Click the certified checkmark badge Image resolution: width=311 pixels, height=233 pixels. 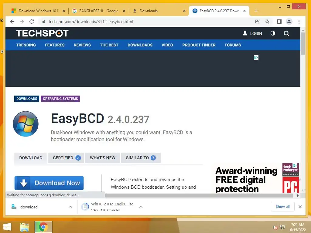pyautogui.click(x=78, y=158)
